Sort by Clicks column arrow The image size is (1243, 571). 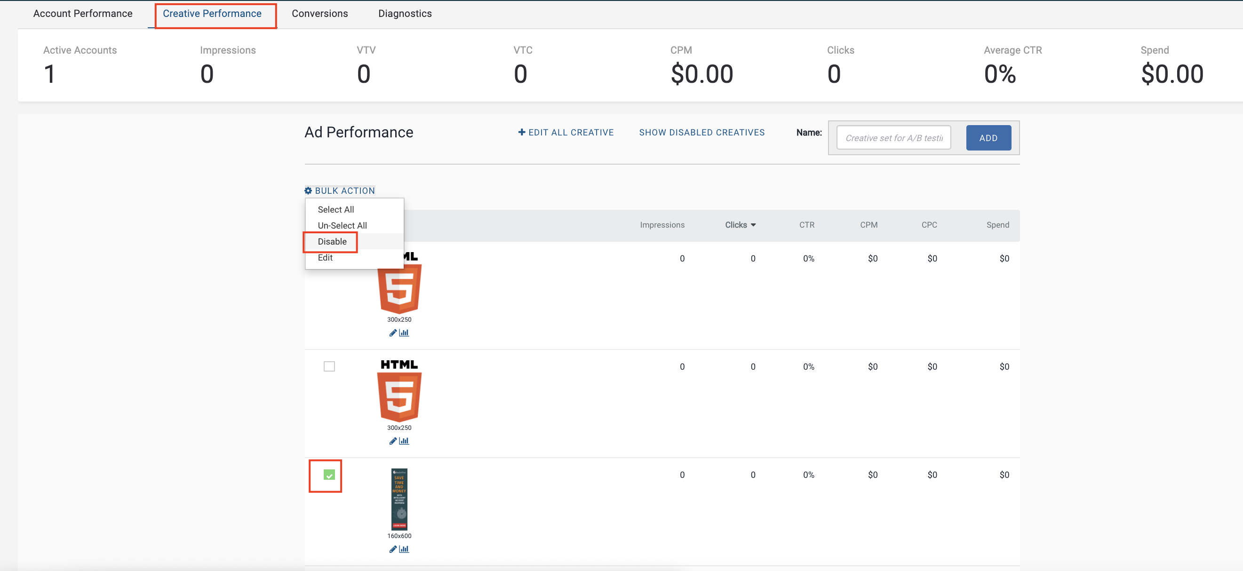point(753,225)
